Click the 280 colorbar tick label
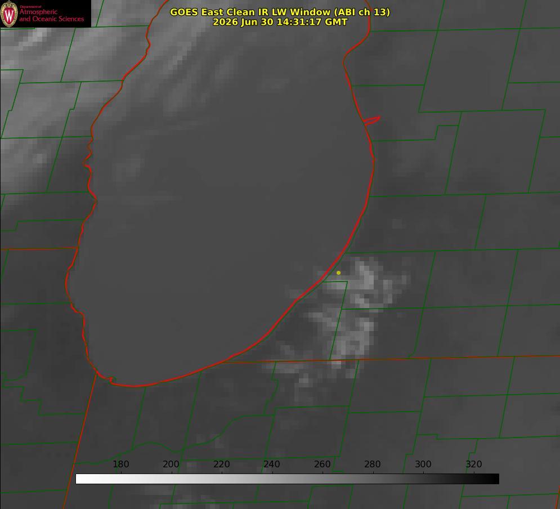 [x=373, y=464]
